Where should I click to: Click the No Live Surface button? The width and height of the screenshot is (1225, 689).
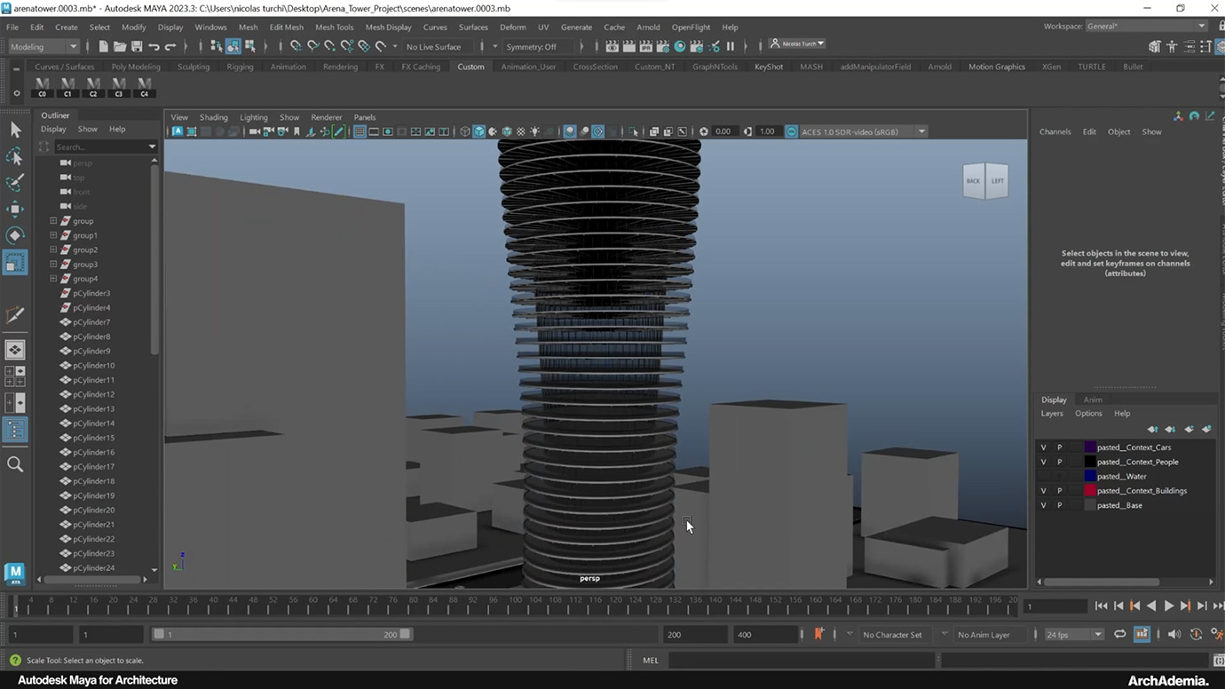click(x=433, y=46)
